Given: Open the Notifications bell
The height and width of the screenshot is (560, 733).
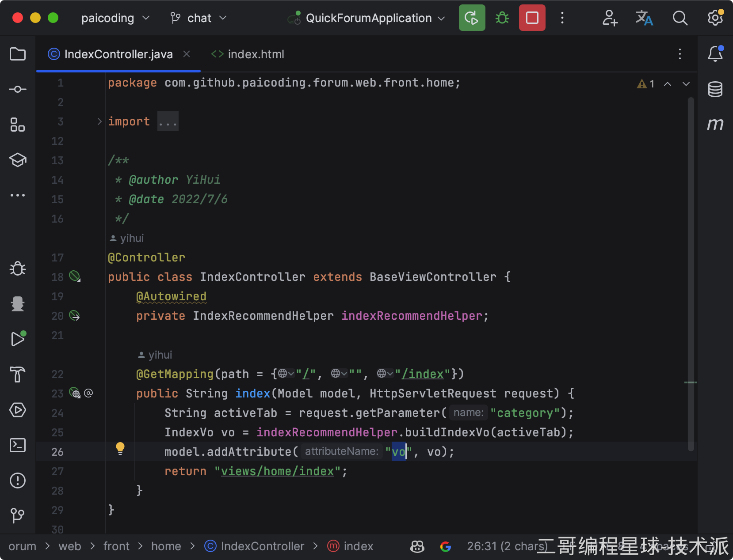Looking at the screenshot, I should pos(715,54).
